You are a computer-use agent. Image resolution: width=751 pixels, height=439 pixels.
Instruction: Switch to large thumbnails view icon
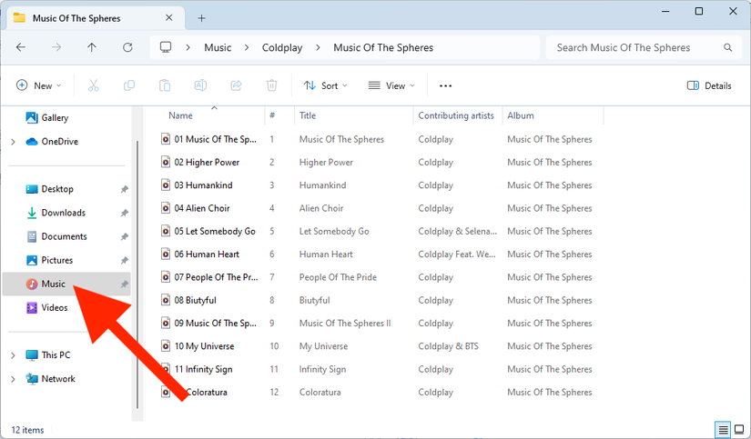739,429
